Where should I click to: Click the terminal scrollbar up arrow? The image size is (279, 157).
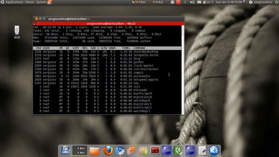pyautogui.click(x=183, y=27)
